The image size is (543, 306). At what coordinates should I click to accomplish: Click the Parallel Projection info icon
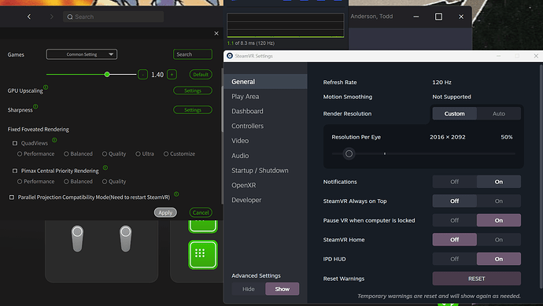coord(176,194)
